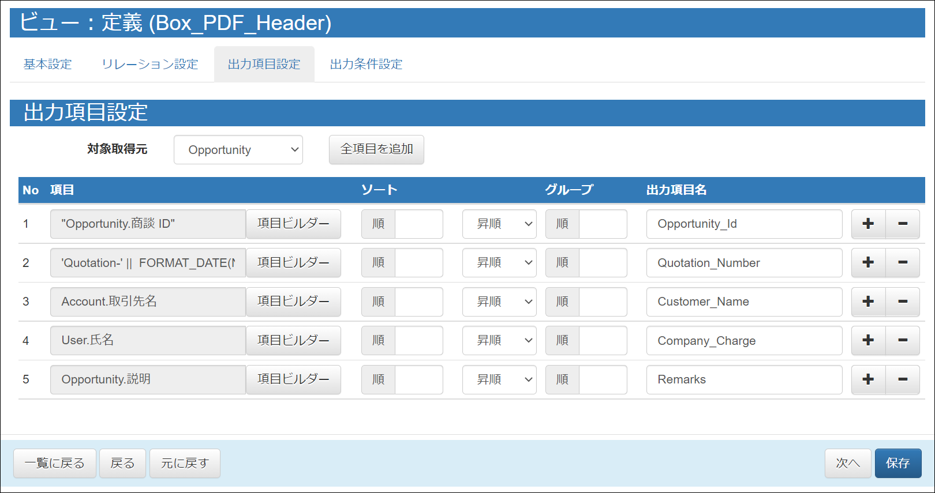Open the リレーション設定 tab
Viewport: 935px width, 493px height.
coord(150,64)
